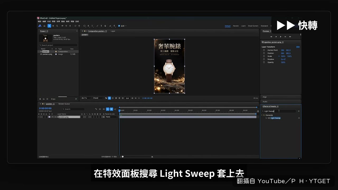
Task: Collapse the Generate effects folder
Action: coord(262,115)
